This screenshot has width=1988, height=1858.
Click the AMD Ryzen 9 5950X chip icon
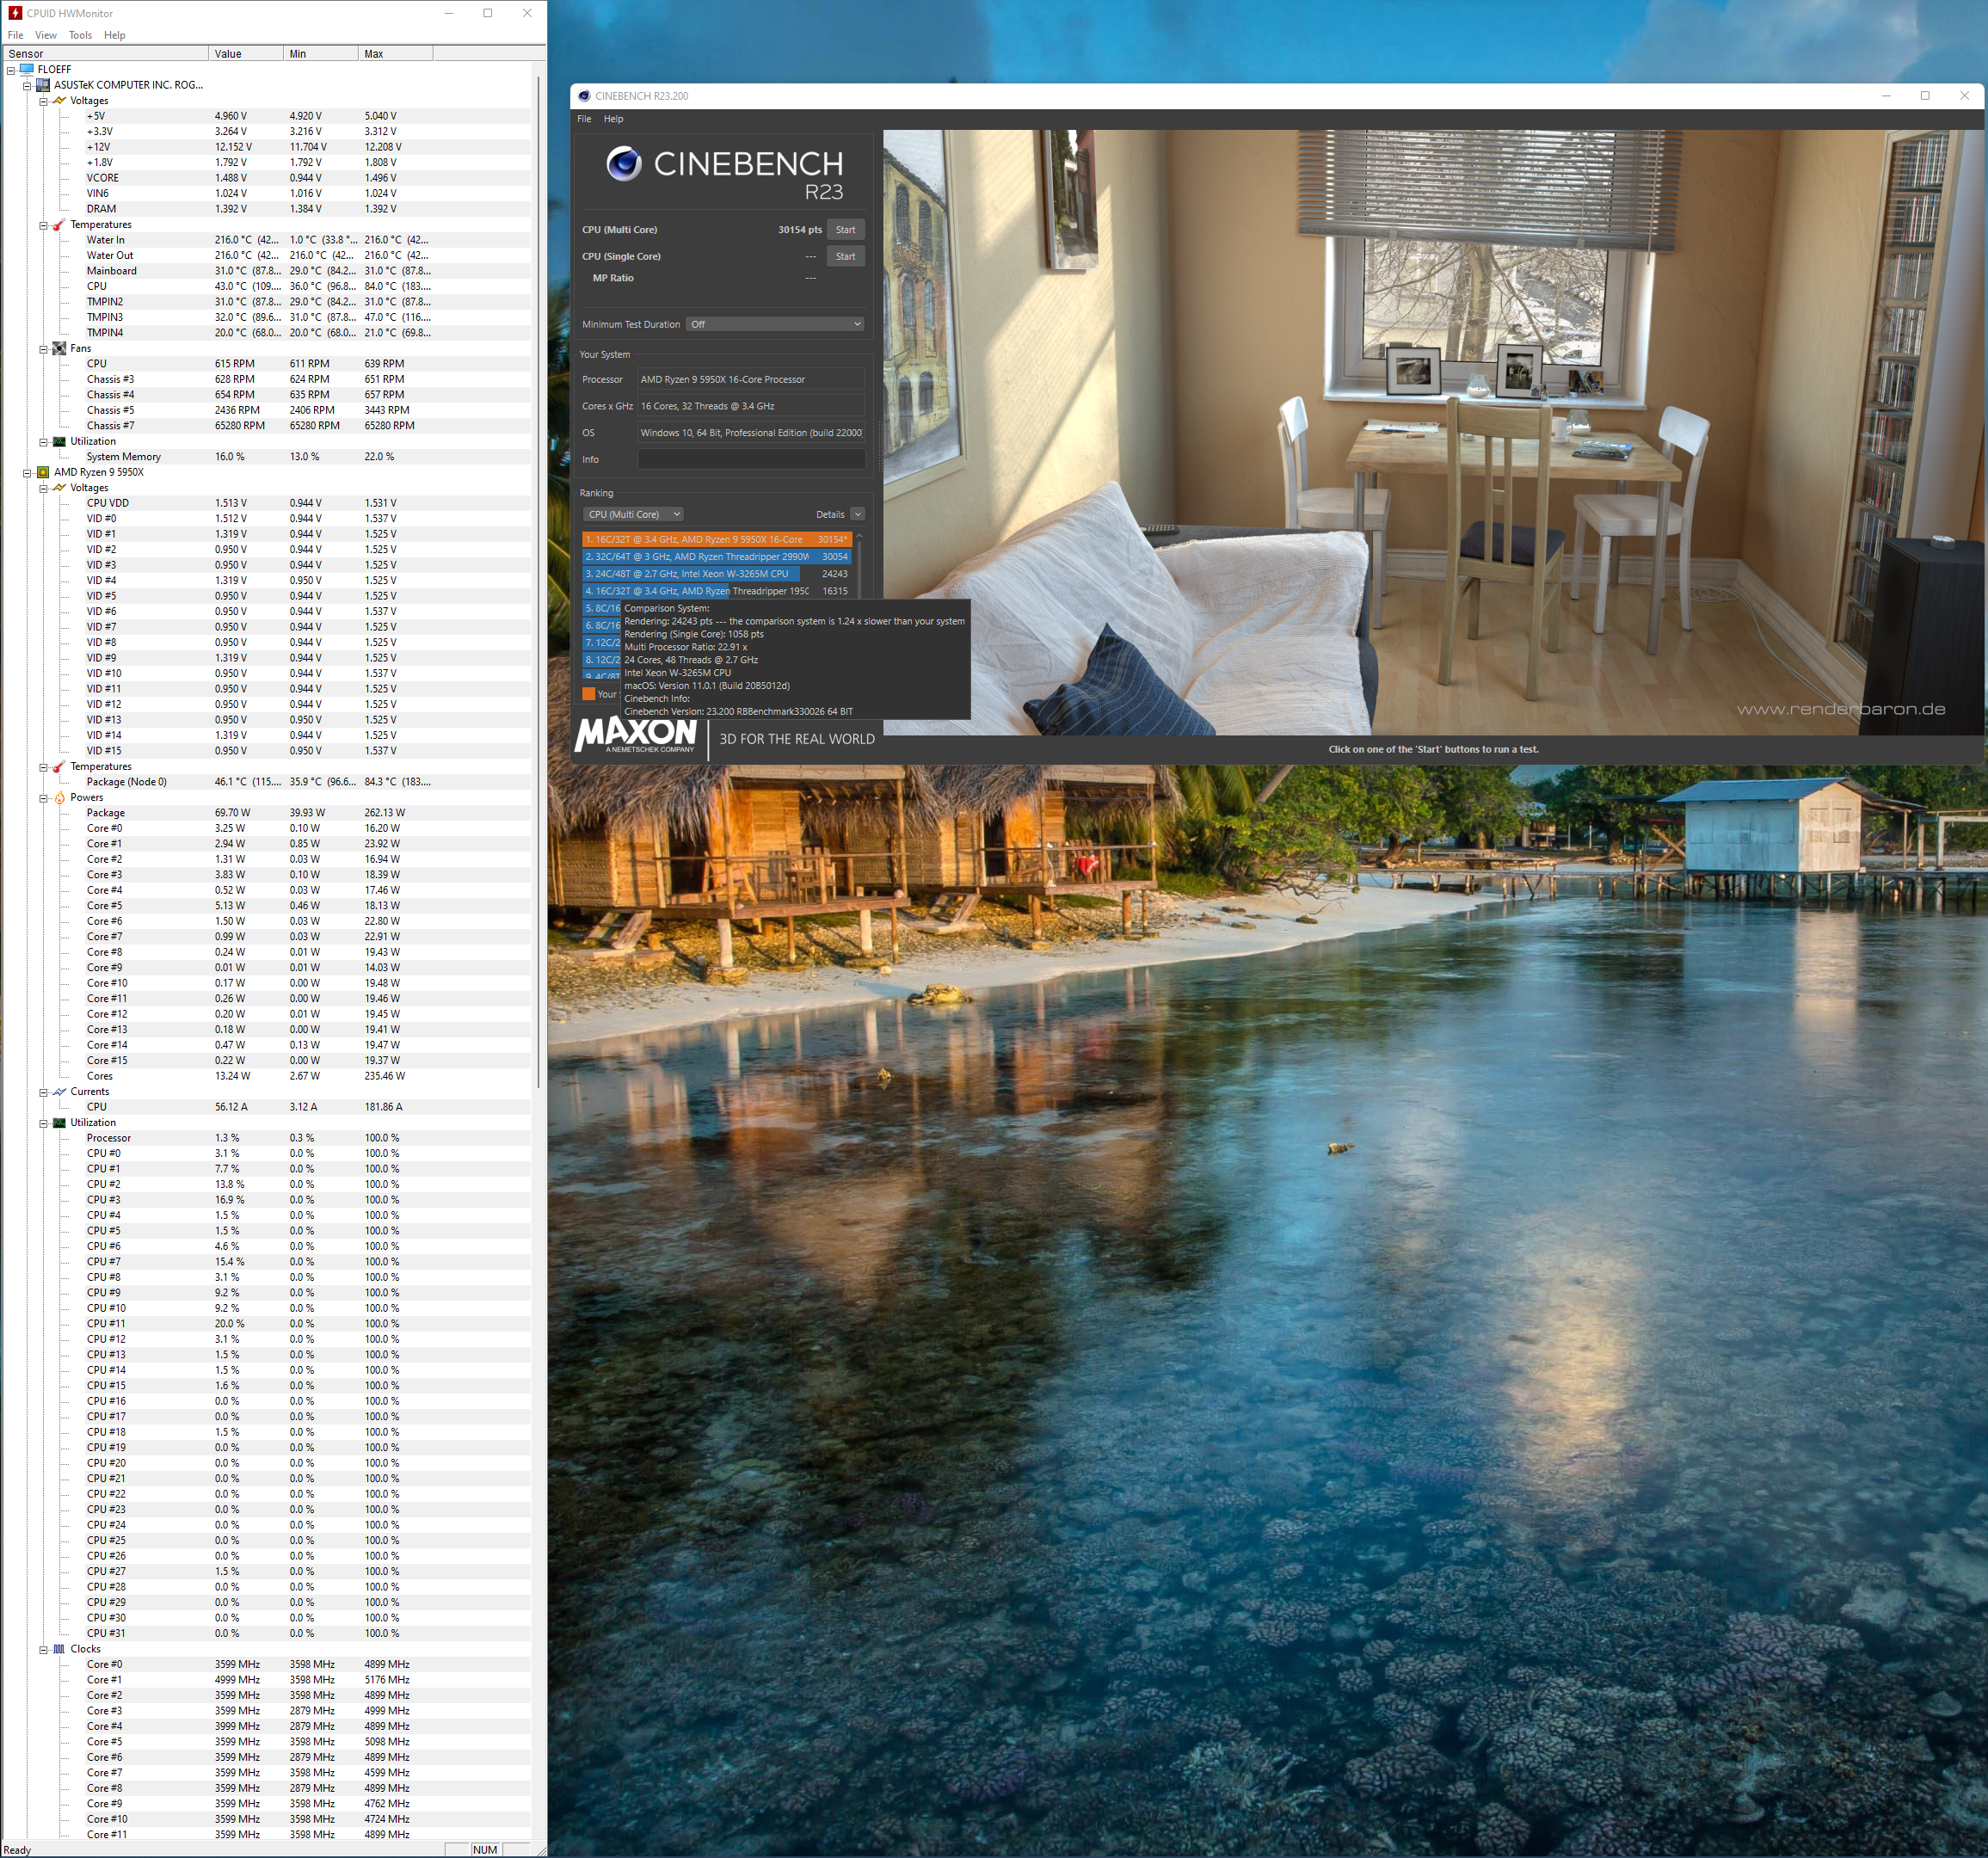pos(43,472)
